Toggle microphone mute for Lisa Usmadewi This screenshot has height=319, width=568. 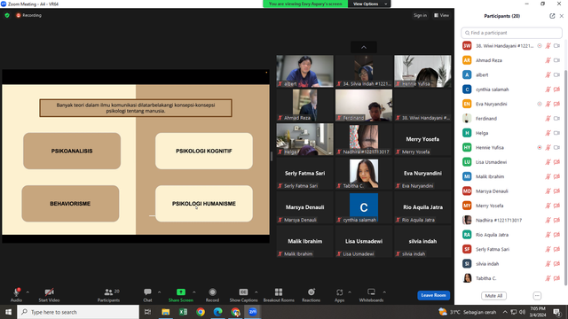pos(548,162)
